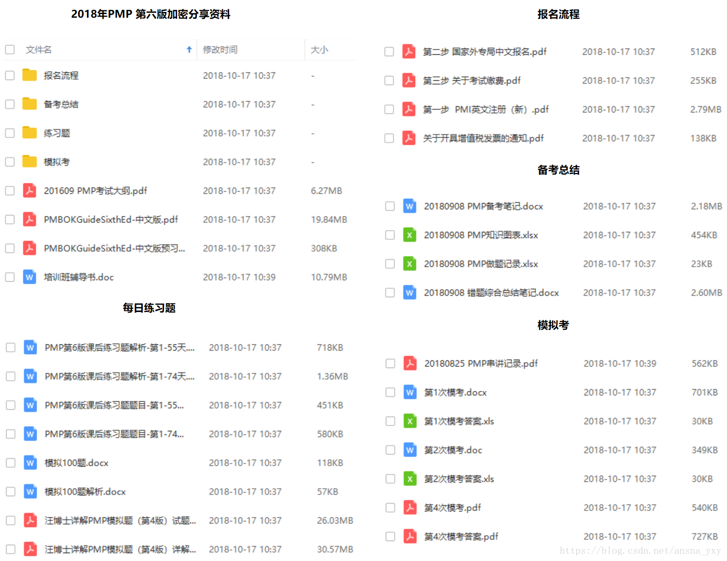Screen dimensions: 727x561
Task: Click PDF icon of PMBOKGuideSixthEd-中文版.pdf
Action: pos(30,219)
